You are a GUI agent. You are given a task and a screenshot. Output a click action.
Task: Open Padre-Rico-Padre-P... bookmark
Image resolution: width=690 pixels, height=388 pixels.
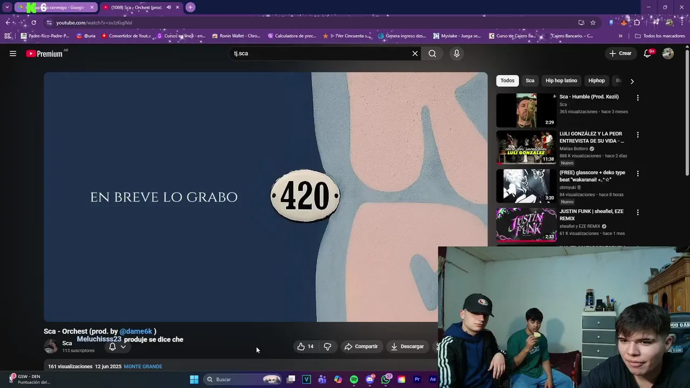(45, 36)
